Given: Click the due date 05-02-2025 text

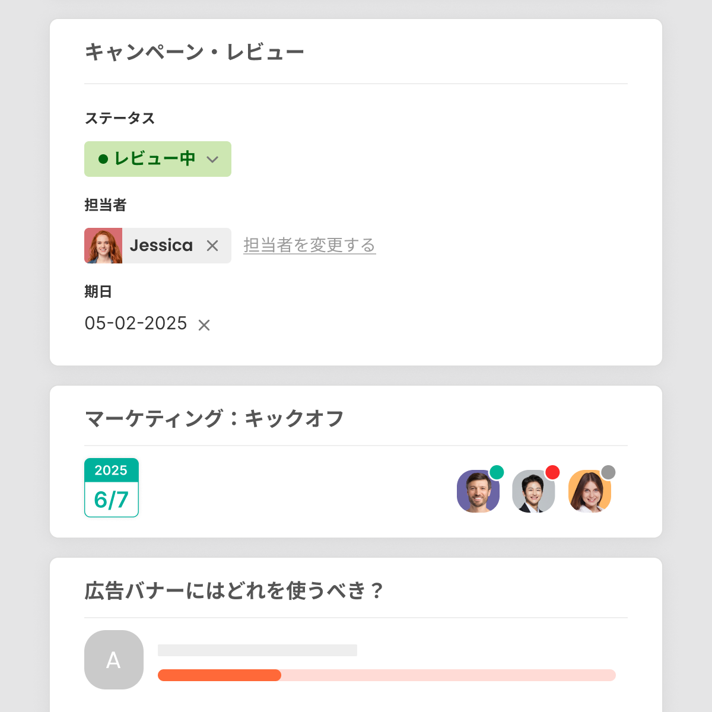Looking at the screenshot, I should click(136, 323).
